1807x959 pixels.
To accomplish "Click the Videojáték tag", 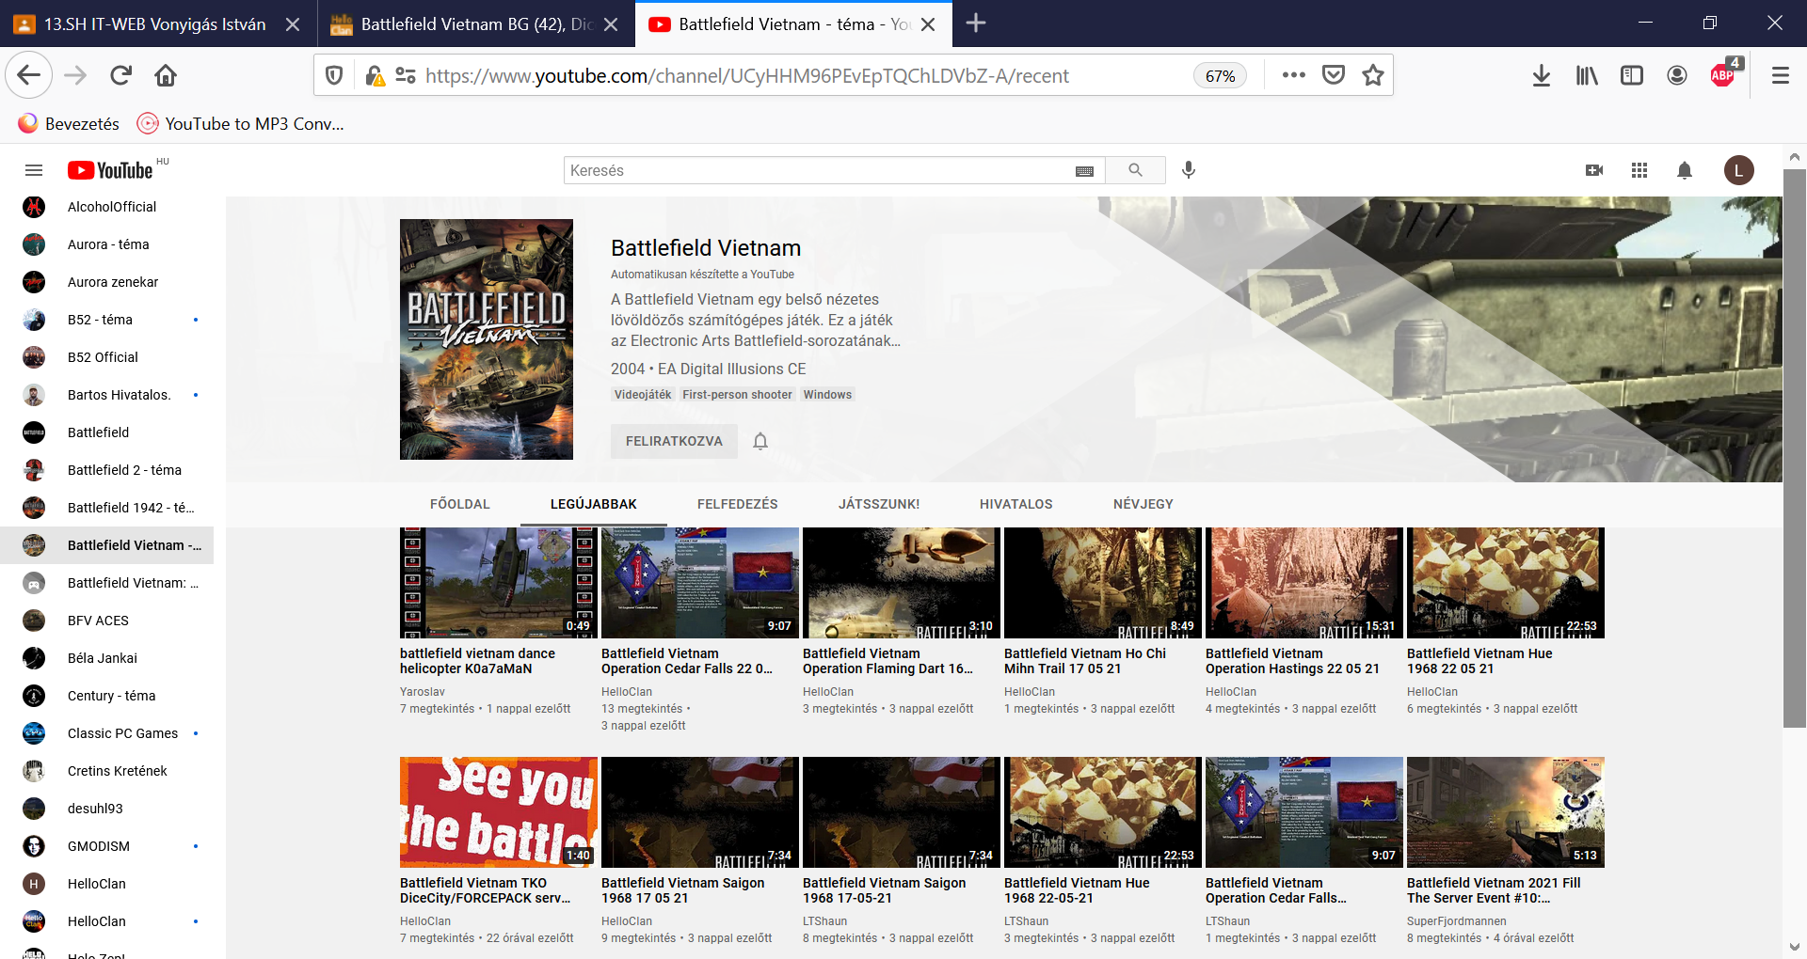I will [x=643, y=395].
